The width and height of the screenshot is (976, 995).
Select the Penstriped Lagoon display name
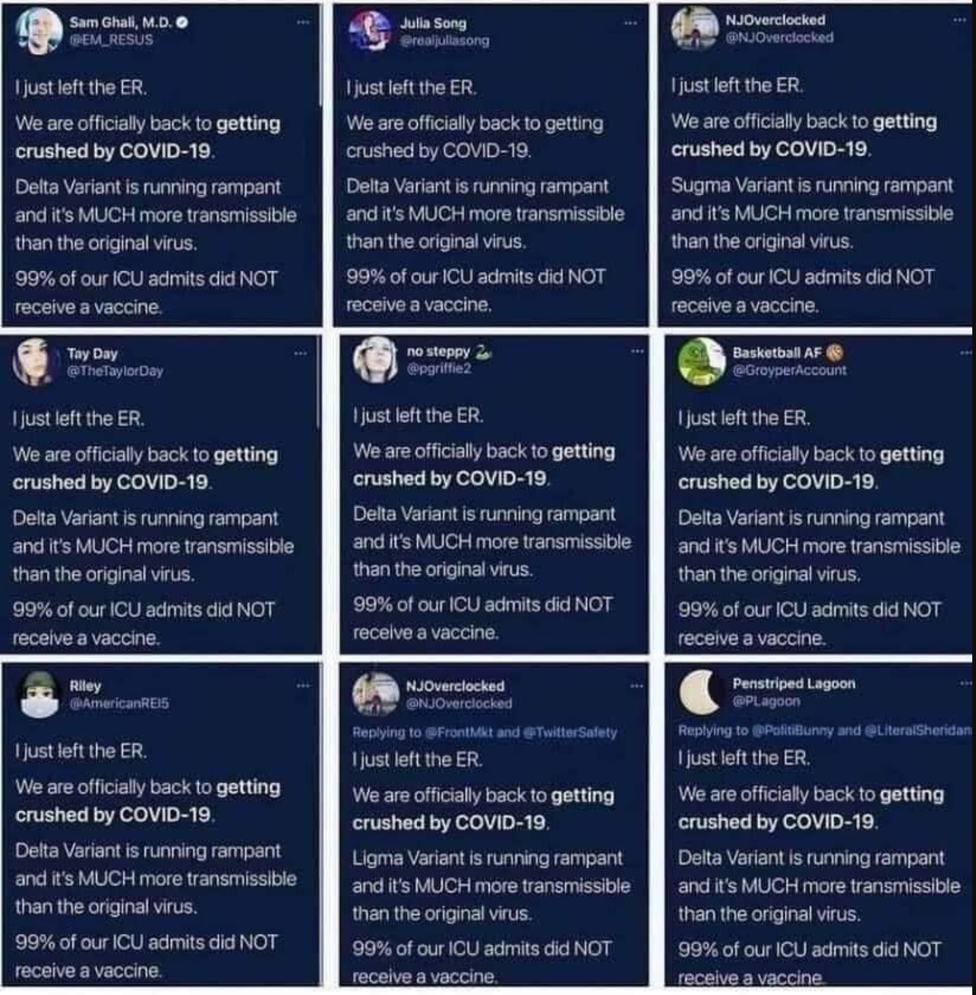[x=793, y=683]
